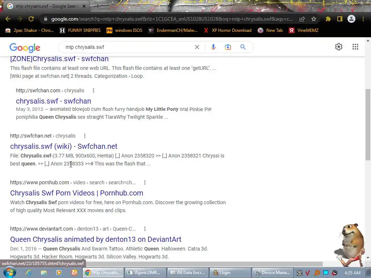
Task: Select the mlp chrysalis.swf Google Search tab
Action: [45, 7]
